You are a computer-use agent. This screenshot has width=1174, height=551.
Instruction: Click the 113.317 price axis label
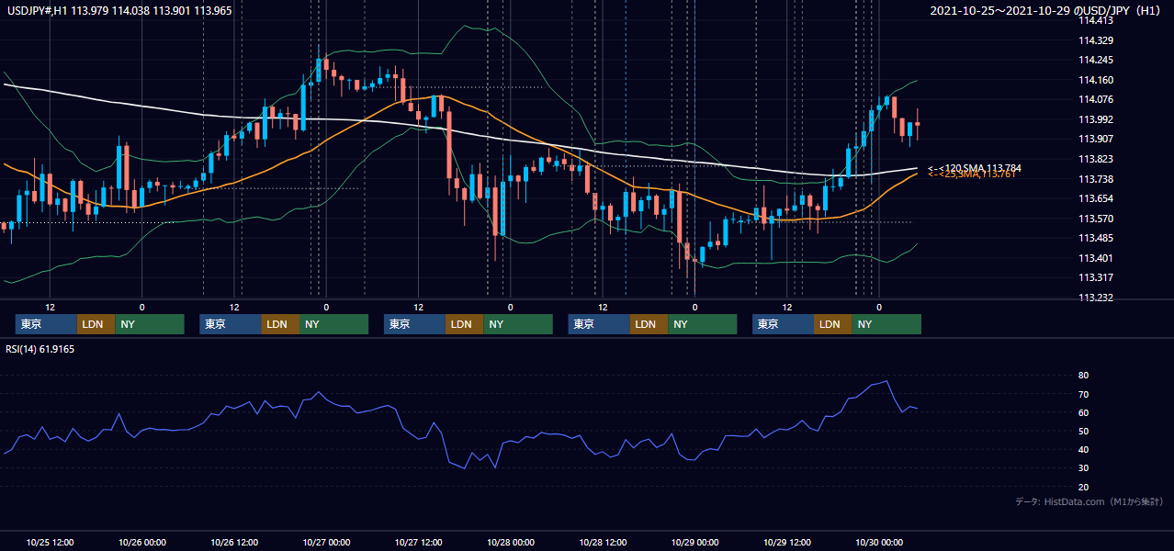pyautogui.click(x=1096, y=277)
